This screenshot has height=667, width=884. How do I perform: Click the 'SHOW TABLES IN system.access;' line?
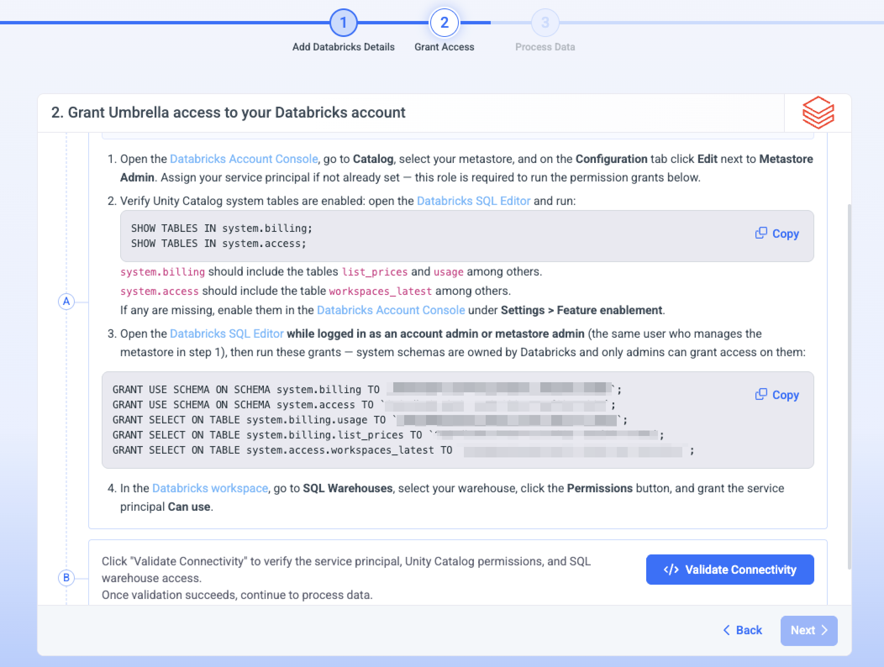219,243
